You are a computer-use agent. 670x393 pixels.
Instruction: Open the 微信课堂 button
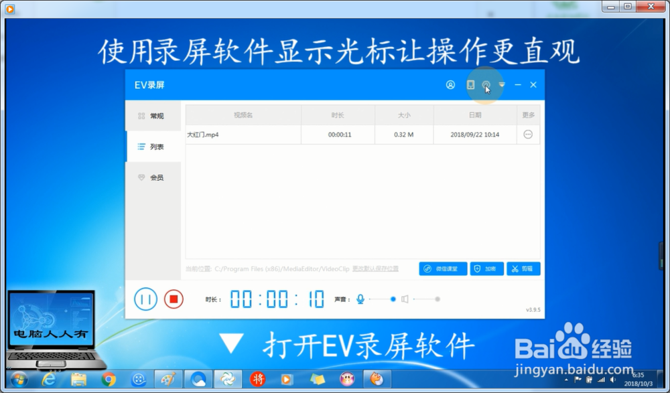click(443, 268)
